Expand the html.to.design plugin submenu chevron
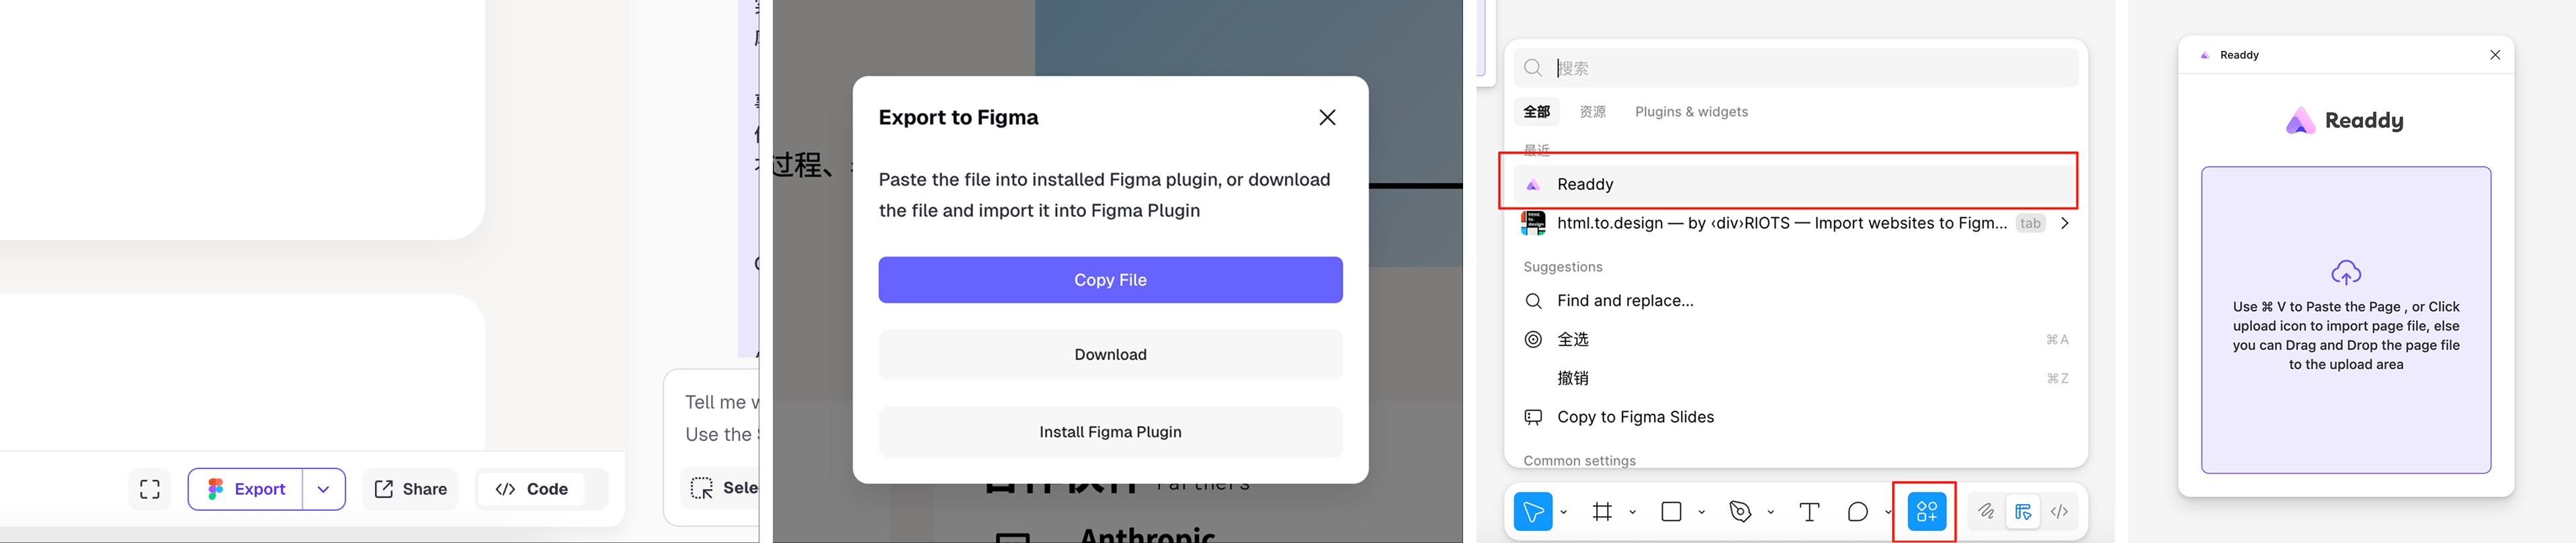This screenshot has height=543, width=2576. click(x=2064, y=223)
